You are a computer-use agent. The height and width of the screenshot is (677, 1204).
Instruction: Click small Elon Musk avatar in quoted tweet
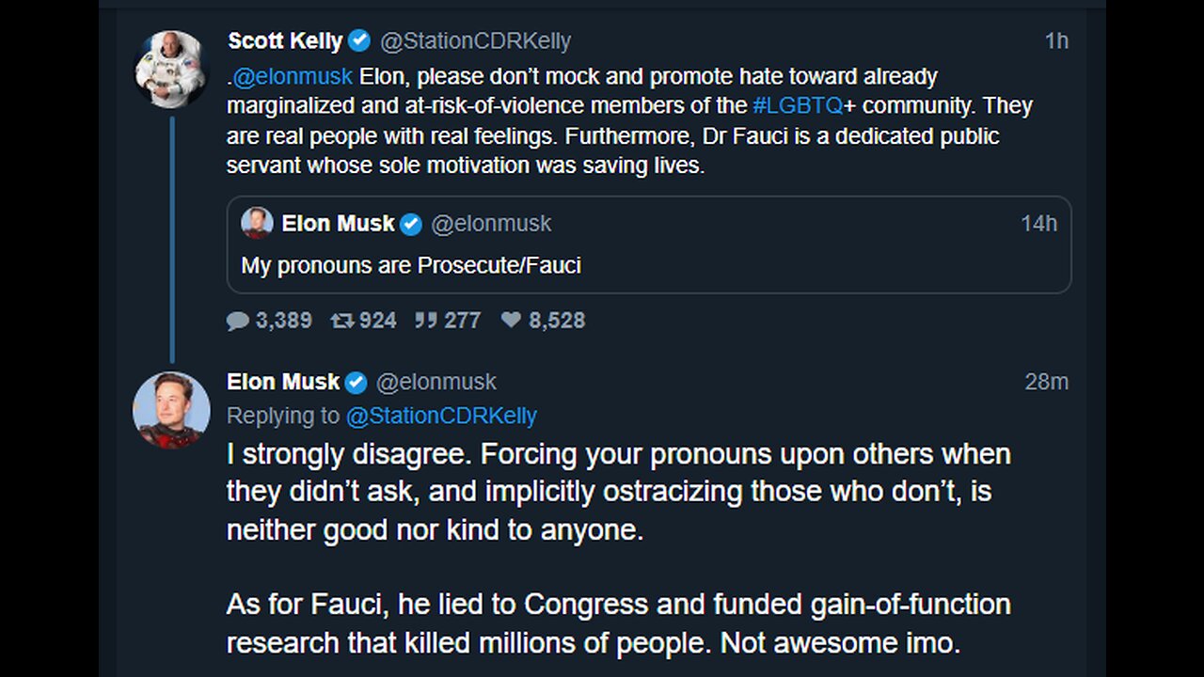[257, 223]
